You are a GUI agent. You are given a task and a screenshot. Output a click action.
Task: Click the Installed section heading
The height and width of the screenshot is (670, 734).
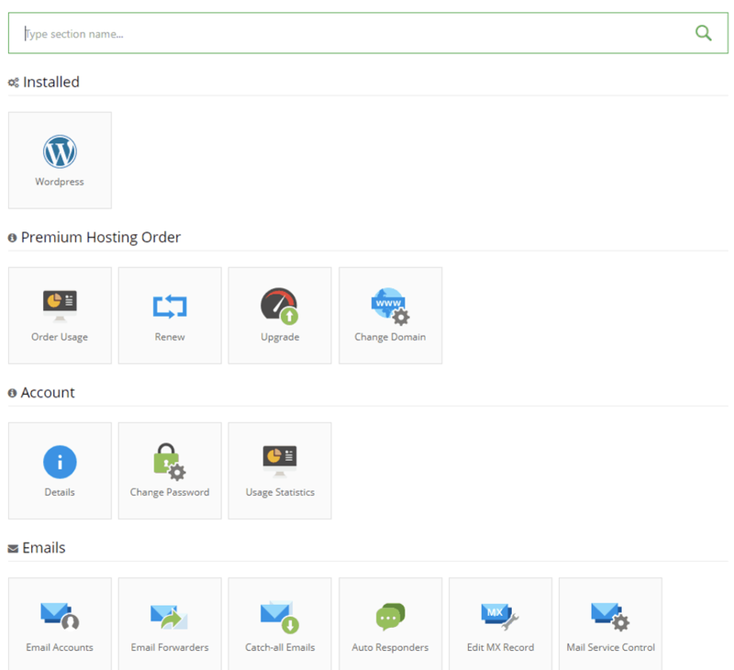[51, 82]
